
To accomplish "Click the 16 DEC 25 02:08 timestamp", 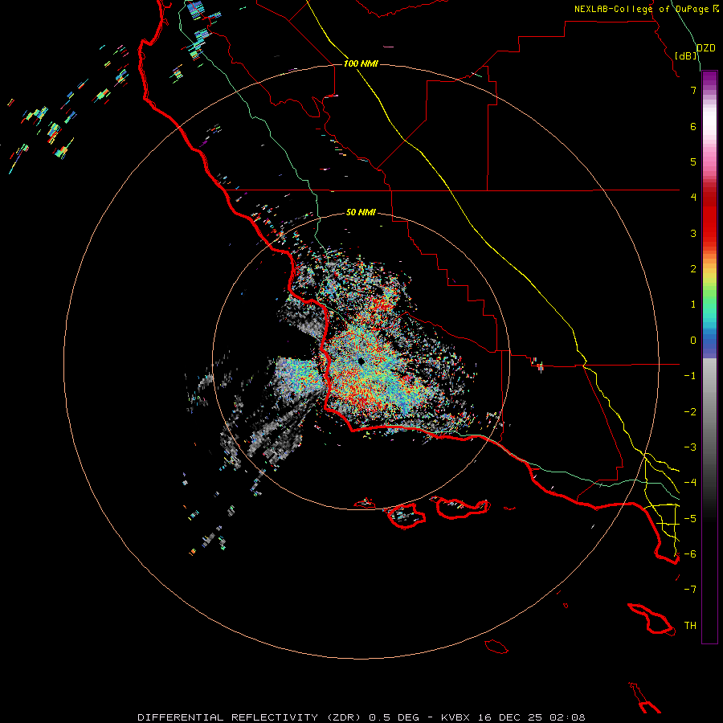I will click(532, 717).
